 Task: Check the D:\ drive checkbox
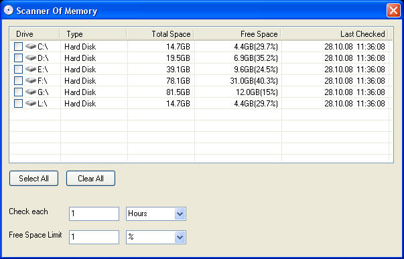pyautogui.click(x=18, y=58)
